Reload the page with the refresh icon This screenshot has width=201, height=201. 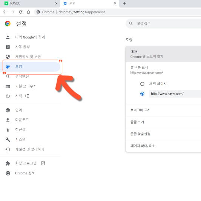tap(21, 12)
